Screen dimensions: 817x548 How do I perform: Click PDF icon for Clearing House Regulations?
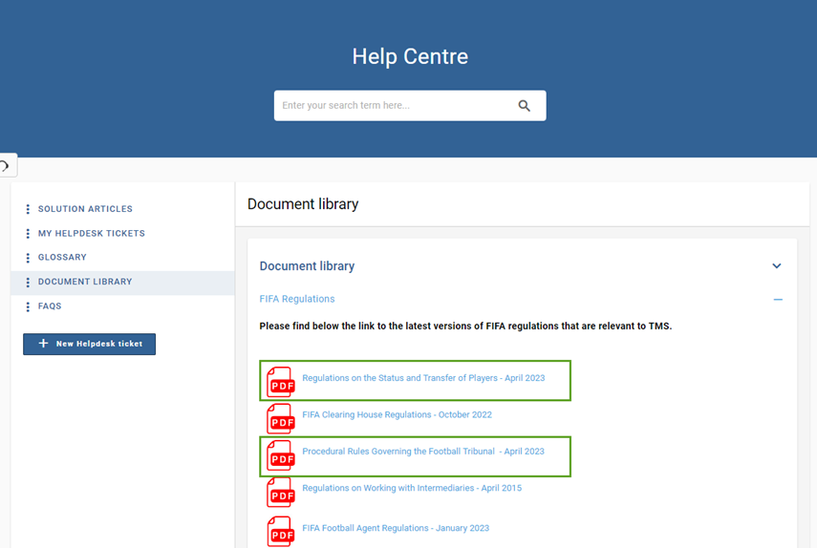281,418
